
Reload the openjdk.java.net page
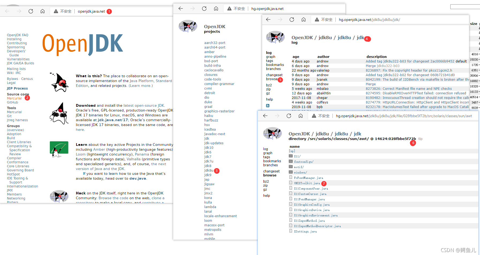(x=31, y=11)
